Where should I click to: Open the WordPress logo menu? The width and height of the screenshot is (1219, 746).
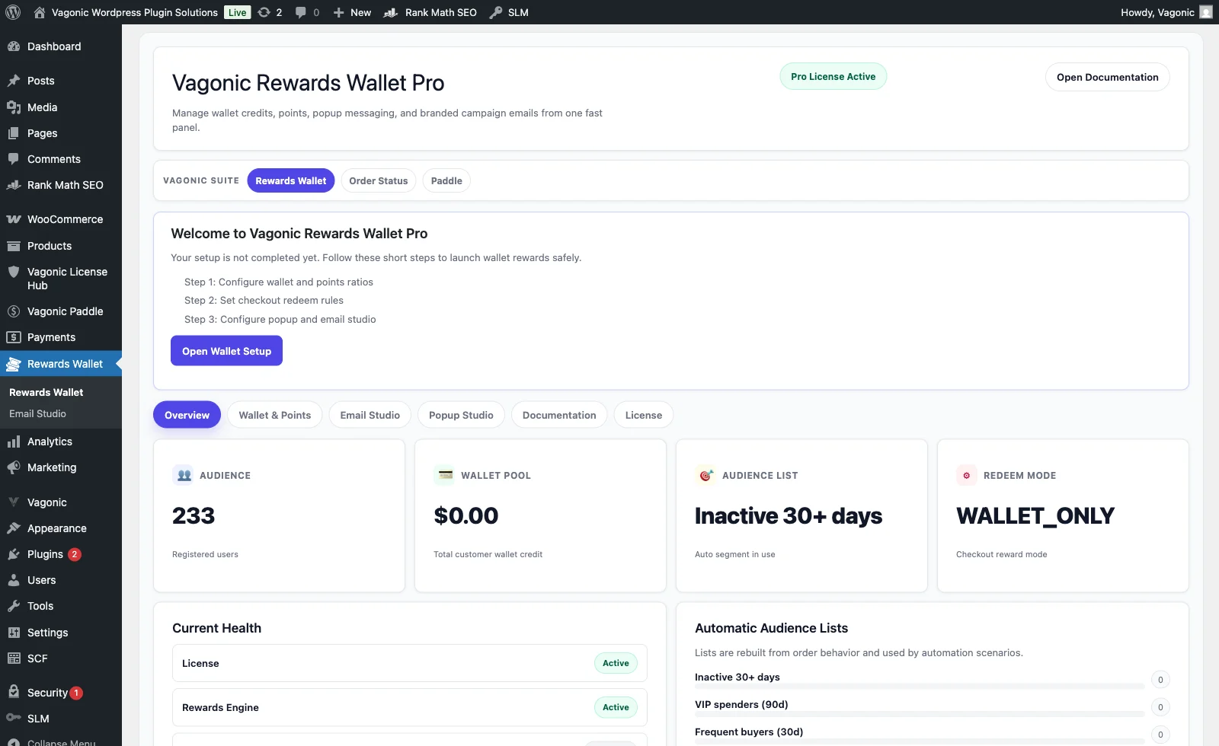pyautogui.click(x=13, y=12)
